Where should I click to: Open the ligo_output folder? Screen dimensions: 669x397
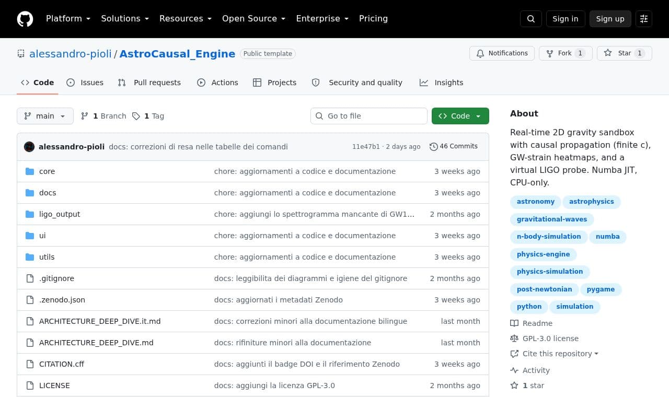60,214
